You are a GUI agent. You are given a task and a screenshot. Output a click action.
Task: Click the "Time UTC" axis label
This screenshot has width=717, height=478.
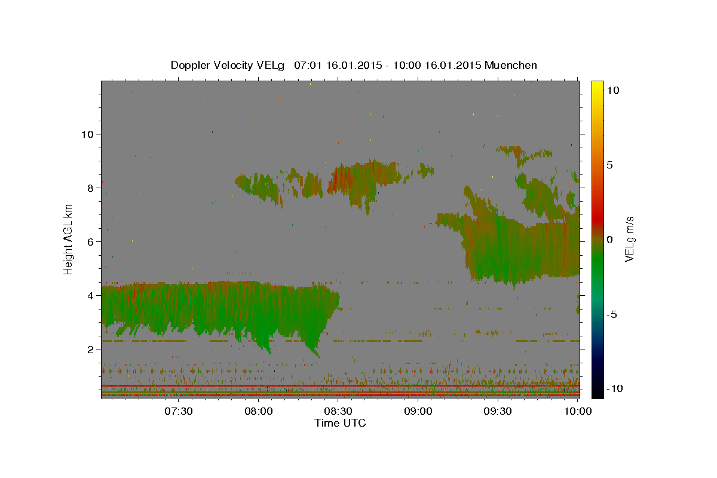coord(340,423)
